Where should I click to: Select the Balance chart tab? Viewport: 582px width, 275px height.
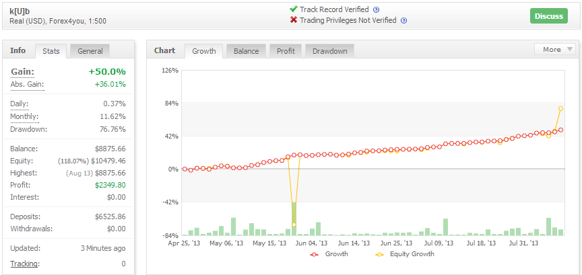click(246, 51)
